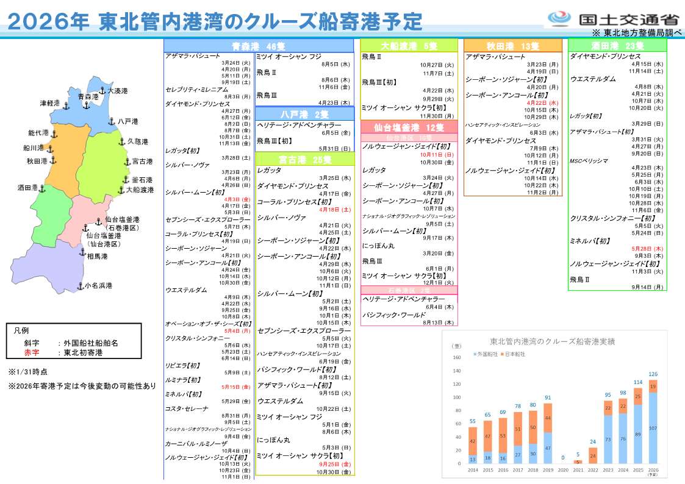
Task: Select the anchor icon next to 船川港
Action: (50, 148)
